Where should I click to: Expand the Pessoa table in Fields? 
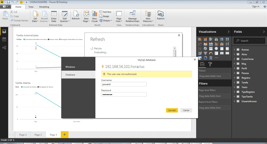click(x=234, y=73)
